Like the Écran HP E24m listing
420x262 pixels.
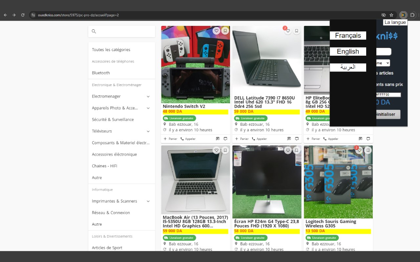288,150
